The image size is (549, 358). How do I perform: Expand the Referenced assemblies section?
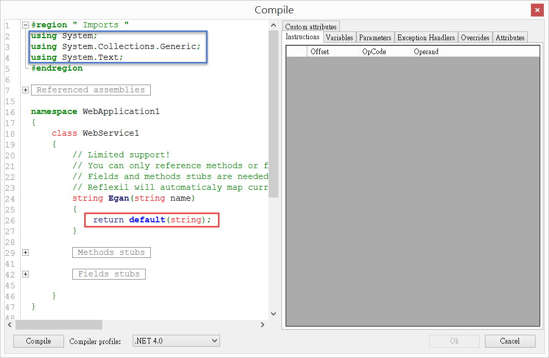coord(25,90)
